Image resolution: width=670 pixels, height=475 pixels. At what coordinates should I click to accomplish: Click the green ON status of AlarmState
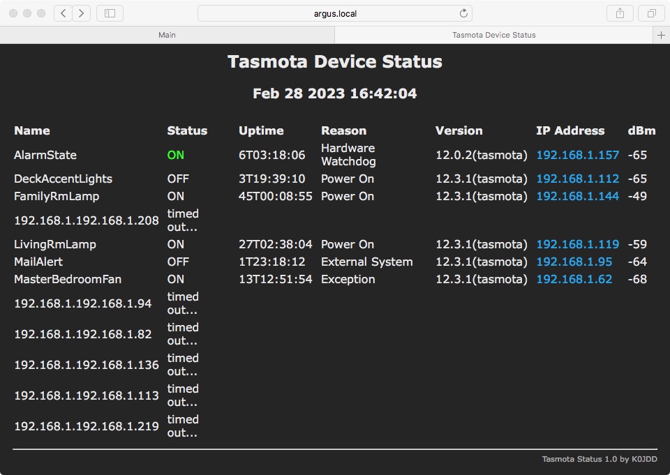coord(176,155)
